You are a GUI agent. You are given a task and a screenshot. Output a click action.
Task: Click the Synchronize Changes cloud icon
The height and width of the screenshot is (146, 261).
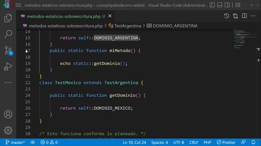33,142
